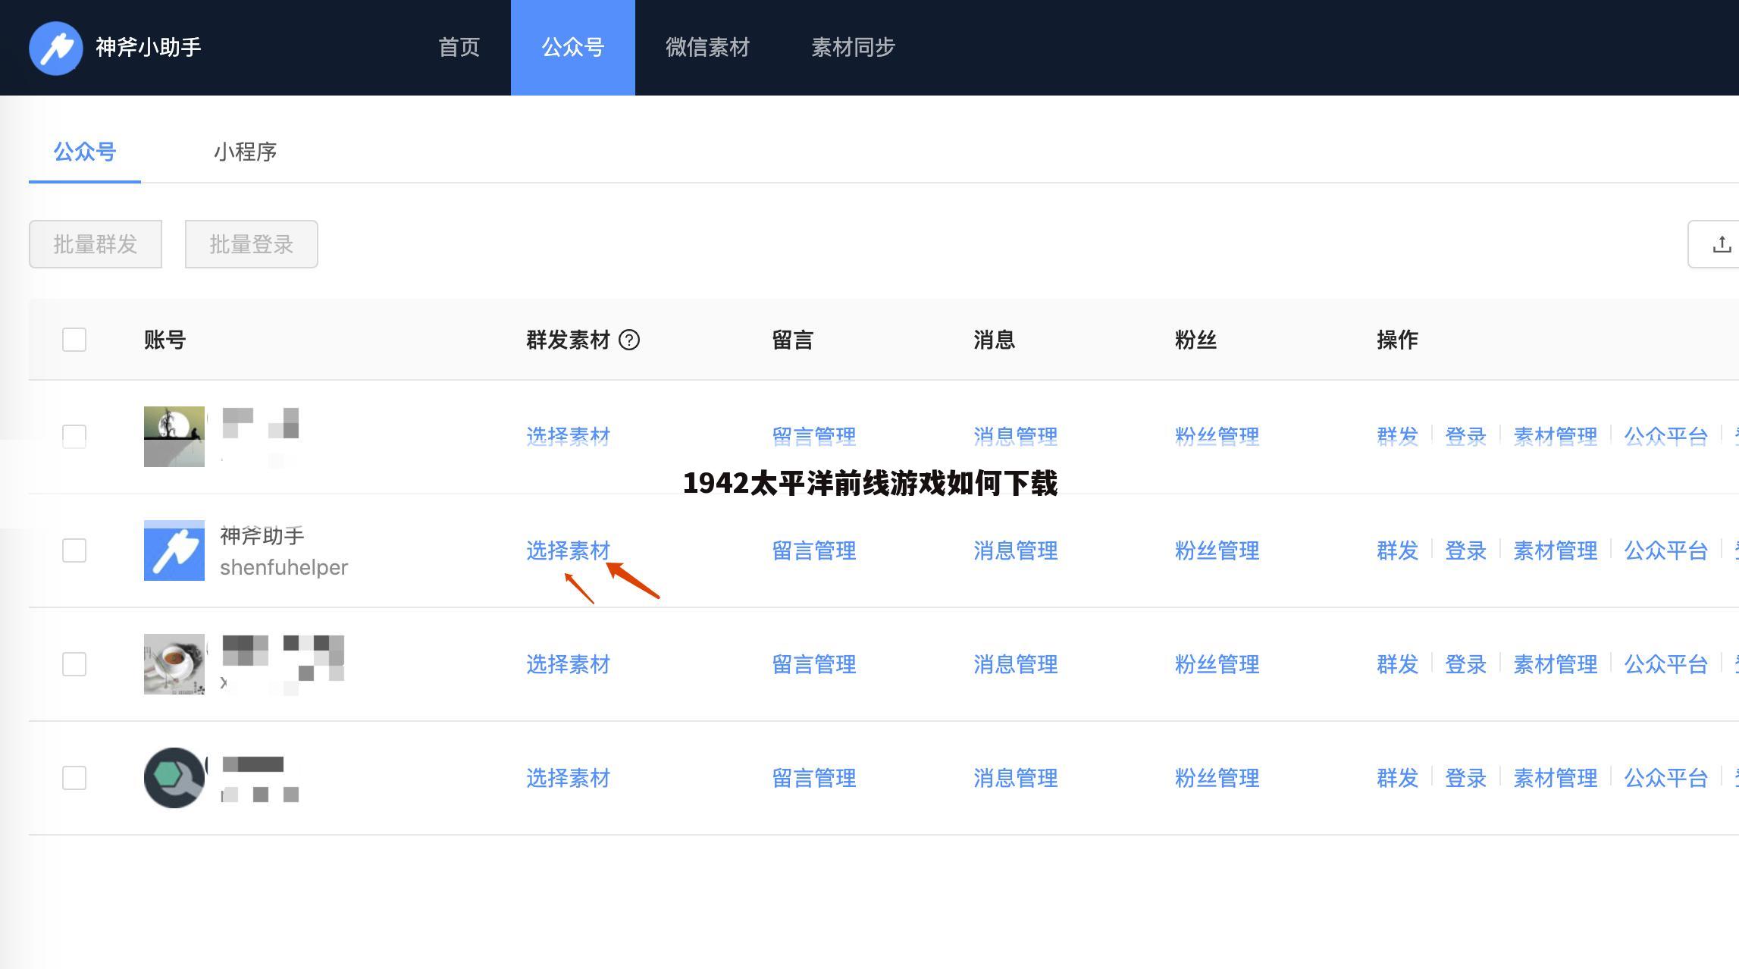1739x969 pixels.
Task: Go to the 首页 navigation item
Action: (x=459, y=48)
